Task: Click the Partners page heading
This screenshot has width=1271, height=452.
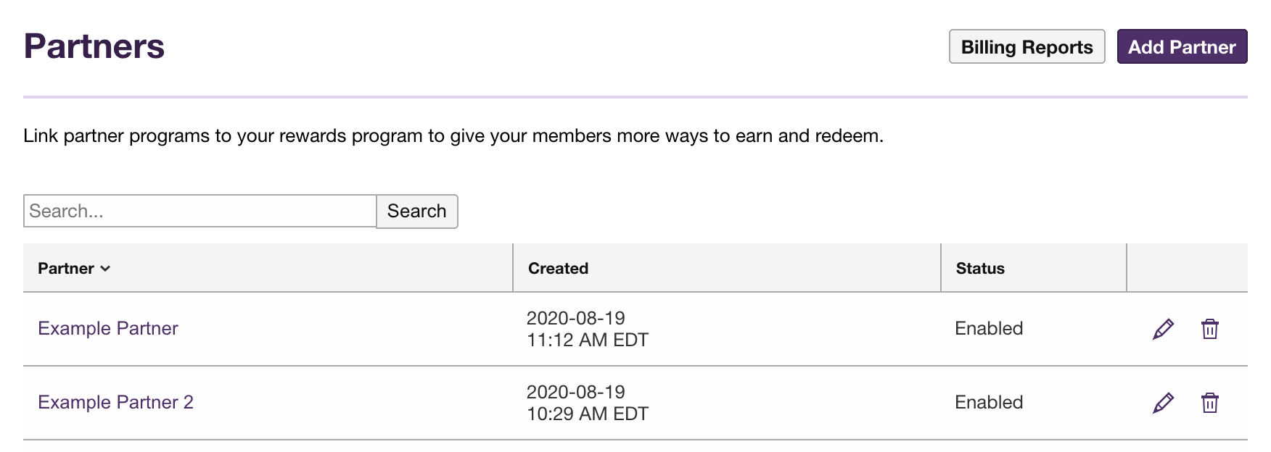Action: 94,46
